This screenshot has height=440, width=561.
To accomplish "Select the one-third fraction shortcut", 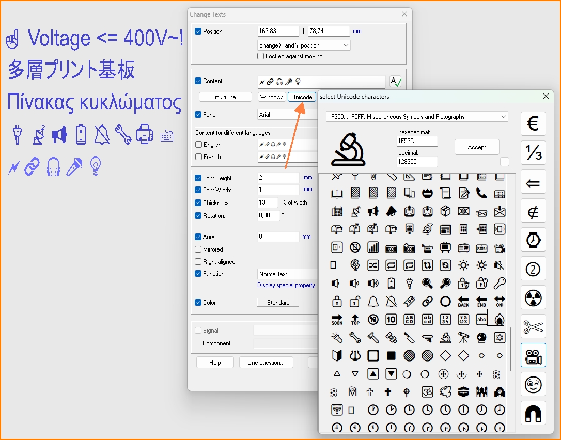I will [x=533, y=153].
